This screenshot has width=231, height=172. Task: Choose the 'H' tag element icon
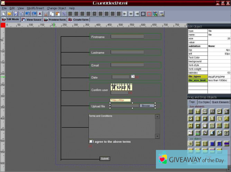(191, 126)
